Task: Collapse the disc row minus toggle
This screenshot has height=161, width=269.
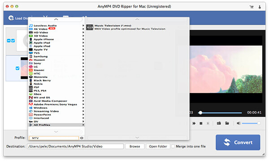Action: click(x=9, y=41)
